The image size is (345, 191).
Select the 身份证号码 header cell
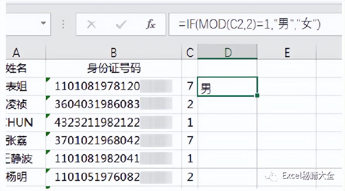(114, 68)
